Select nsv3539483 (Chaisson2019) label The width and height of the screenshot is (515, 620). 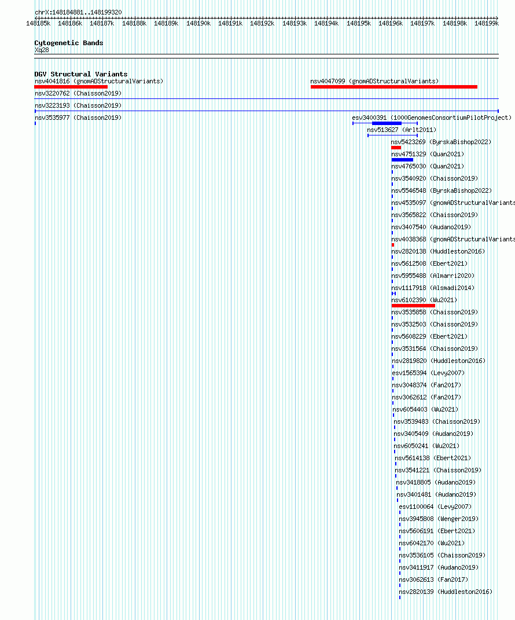[437, 422]
